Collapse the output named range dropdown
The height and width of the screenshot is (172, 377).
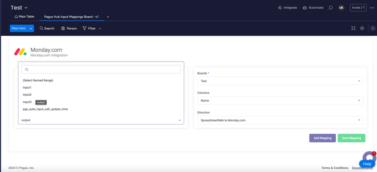tap(101, 120)
